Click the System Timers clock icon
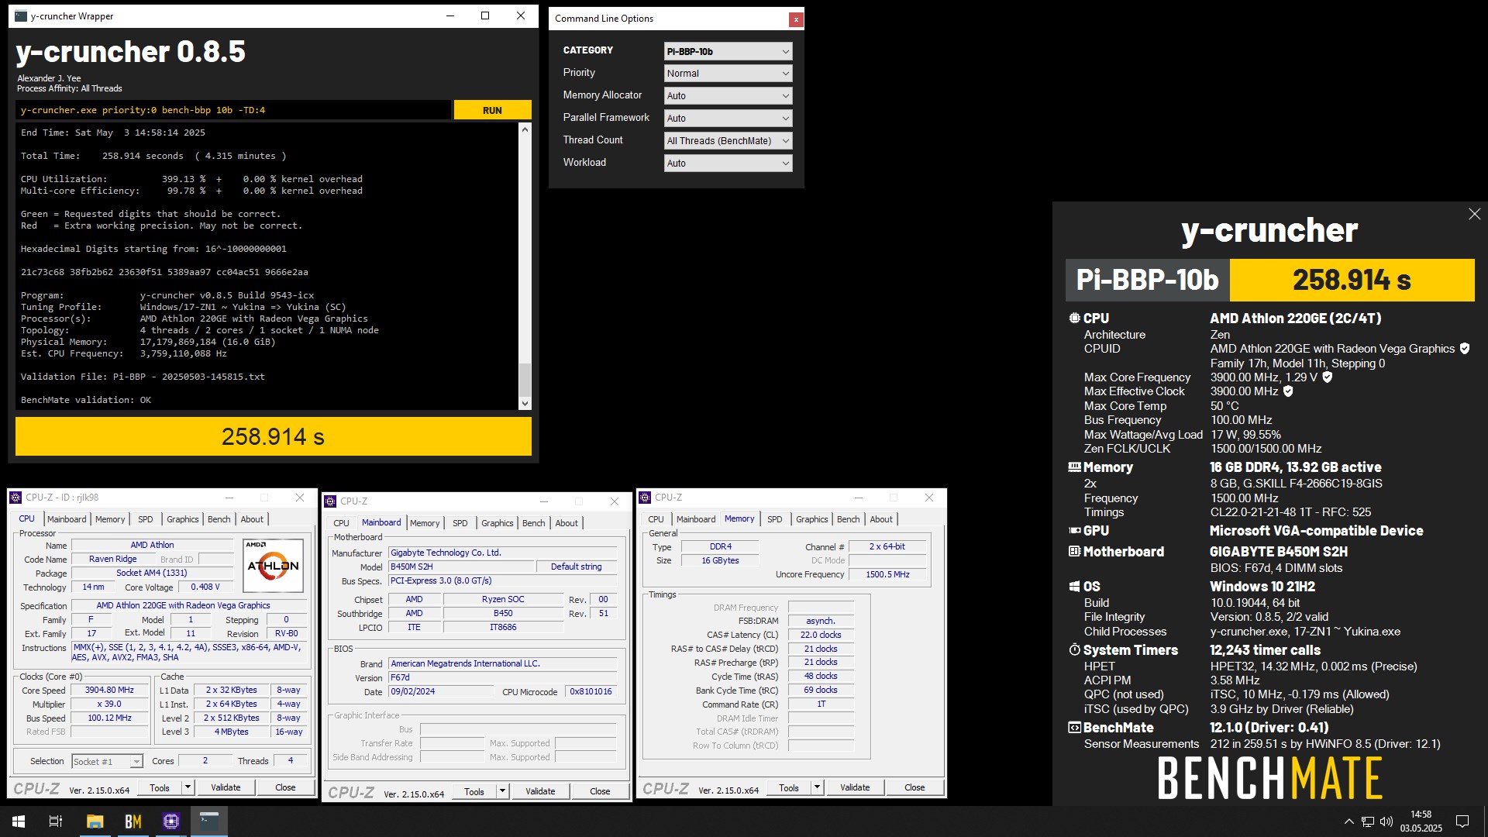 1074,650
